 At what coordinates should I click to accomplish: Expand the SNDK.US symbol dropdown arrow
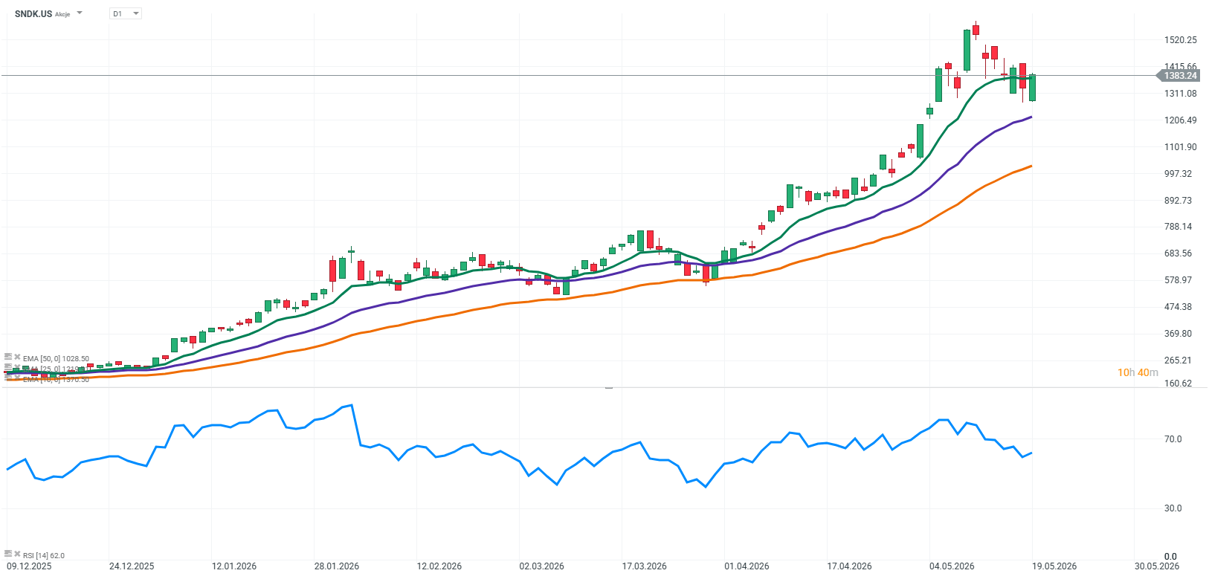tap(80, 13)
